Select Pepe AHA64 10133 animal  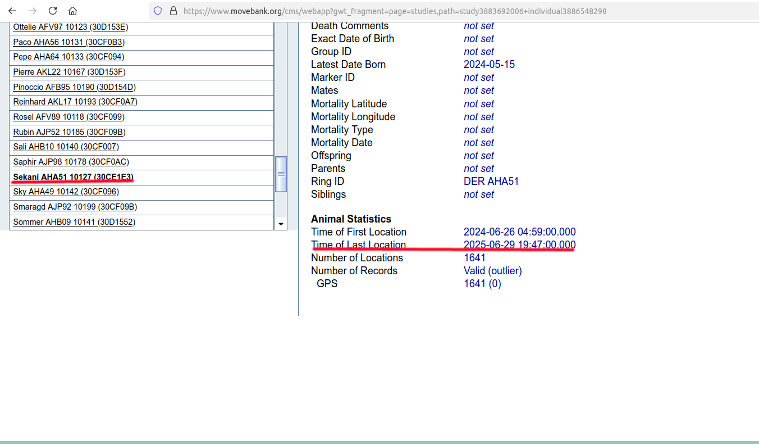pyautogui.click(x=68, y=57)
